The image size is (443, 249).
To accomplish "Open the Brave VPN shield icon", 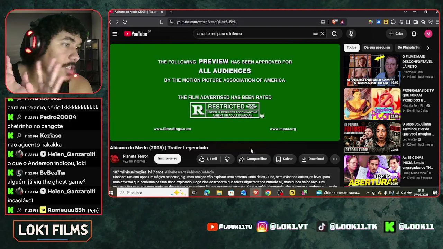I will coord(431,22).
